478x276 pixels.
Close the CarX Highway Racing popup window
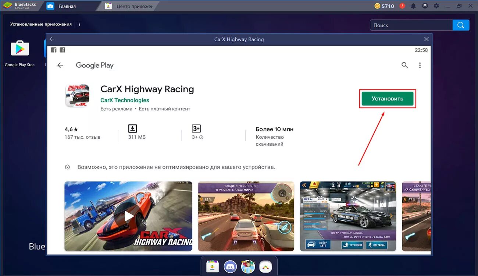point(426,39)
